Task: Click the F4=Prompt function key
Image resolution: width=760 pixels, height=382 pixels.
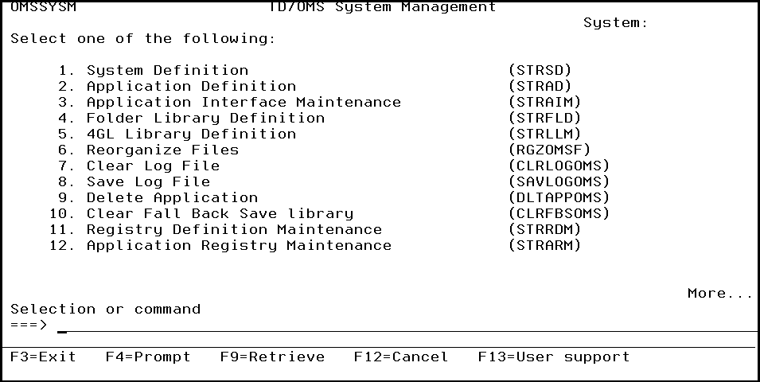Action: [148, 357]
